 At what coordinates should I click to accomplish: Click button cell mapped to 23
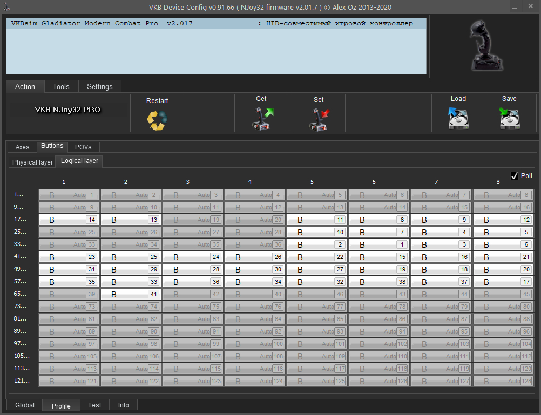click(x=69, y=257)
